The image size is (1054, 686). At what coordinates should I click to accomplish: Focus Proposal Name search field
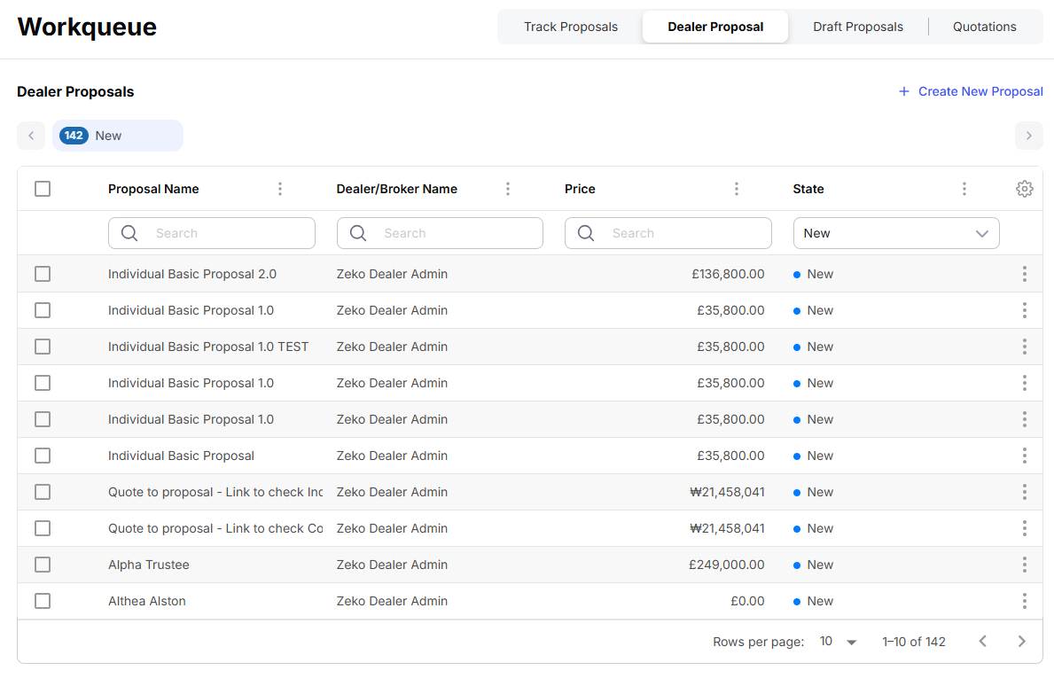(x=212, y=233)
